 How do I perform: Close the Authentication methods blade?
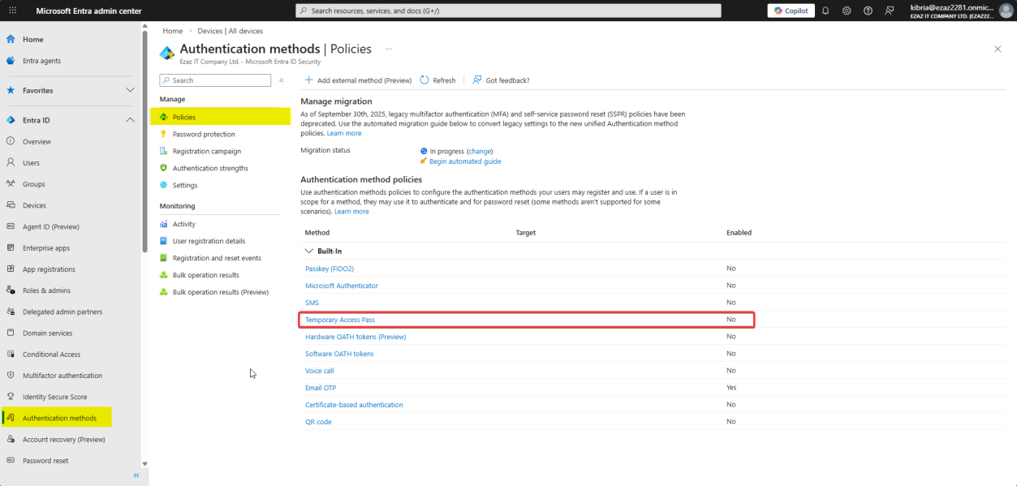[998, 49]
